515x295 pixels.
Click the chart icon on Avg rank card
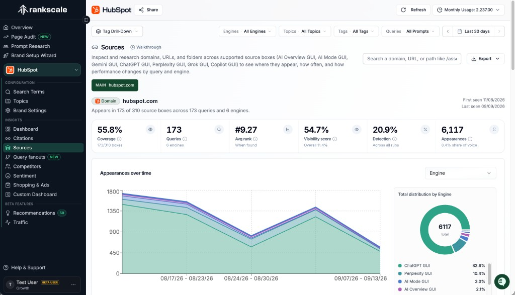tap(288, 130)
